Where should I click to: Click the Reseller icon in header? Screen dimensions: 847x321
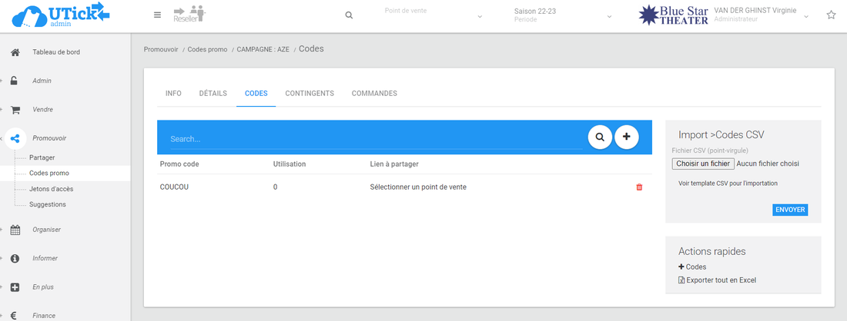[189, 15]
